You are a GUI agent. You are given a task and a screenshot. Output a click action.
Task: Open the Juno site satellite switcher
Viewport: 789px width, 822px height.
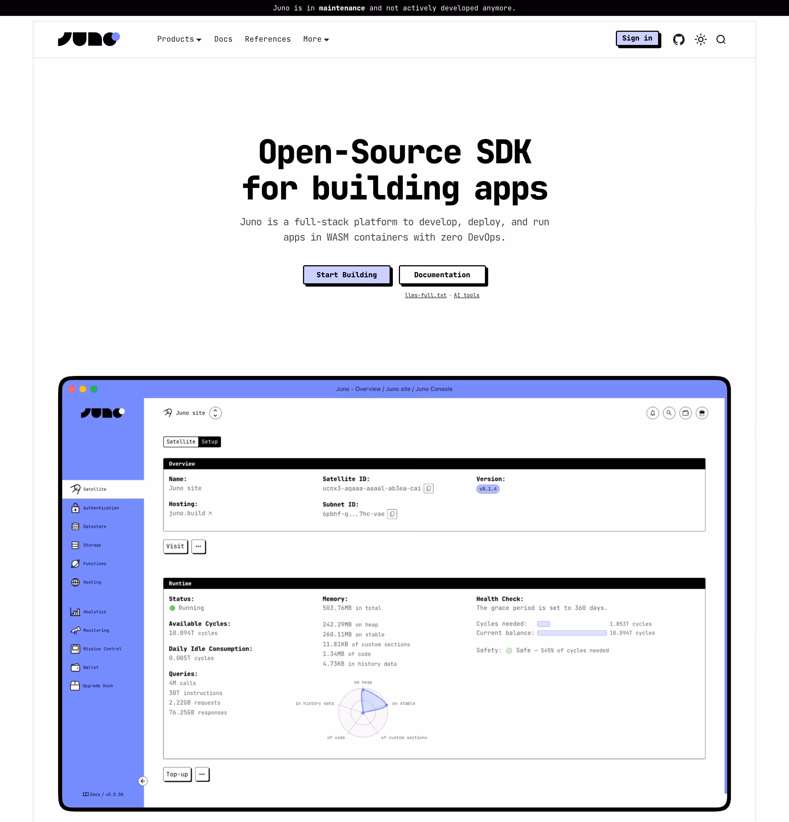[x=216, y=413]
